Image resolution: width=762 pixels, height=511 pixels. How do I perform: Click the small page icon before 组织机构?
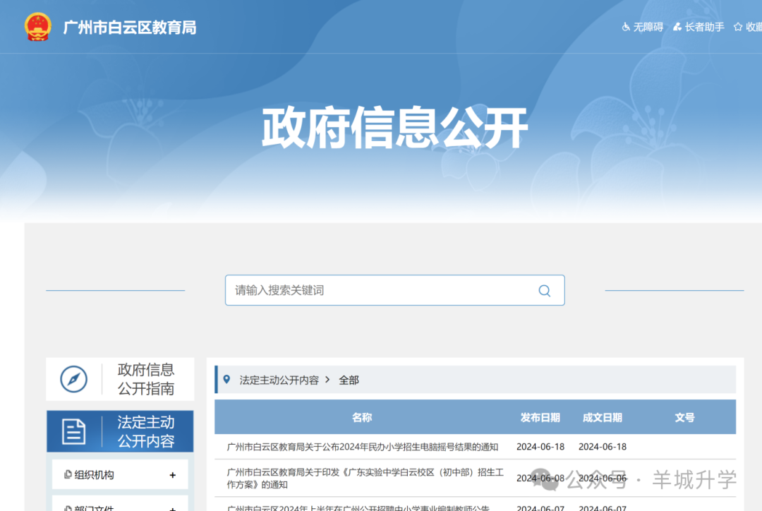pyautogui.click(x=68, y=474)
